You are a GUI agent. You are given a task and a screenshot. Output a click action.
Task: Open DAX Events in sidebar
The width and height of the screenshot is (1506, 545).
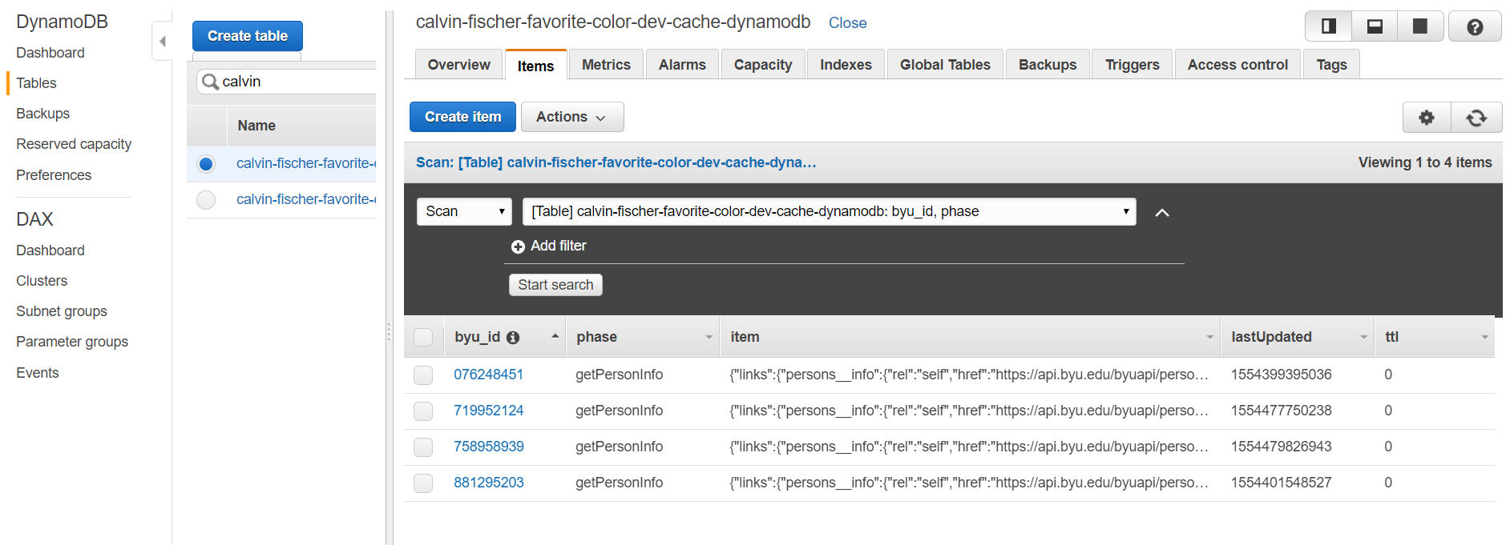[x=38, y=373]
